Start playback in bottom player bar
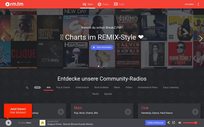Image resolution: width=204 pixels, height=127 pixels. [8, 123]
